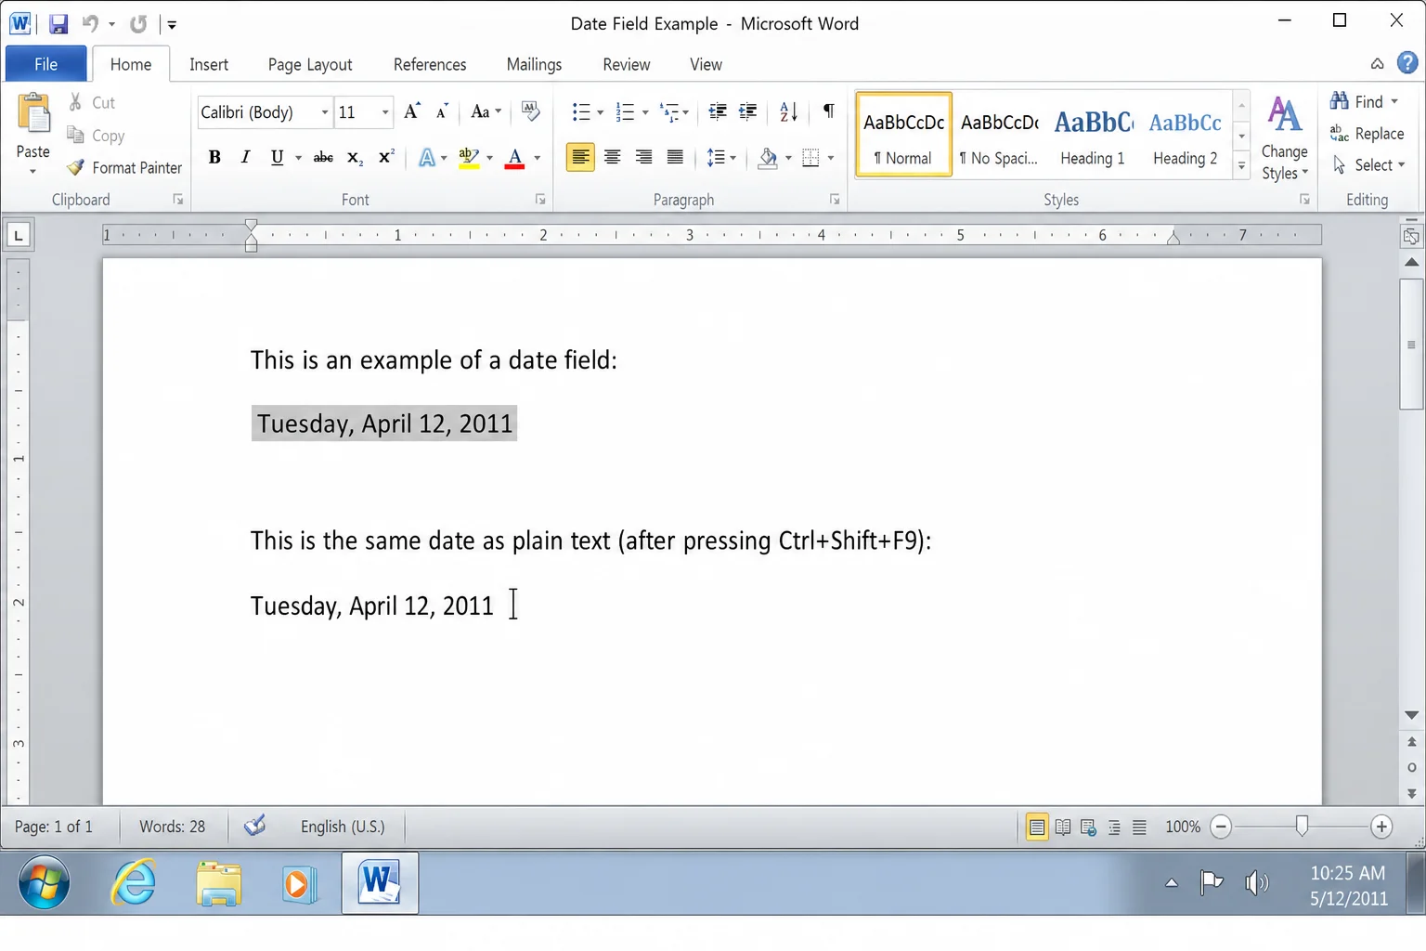Open the Borders dropdown
1426x951 pixels.
[830, 158]
